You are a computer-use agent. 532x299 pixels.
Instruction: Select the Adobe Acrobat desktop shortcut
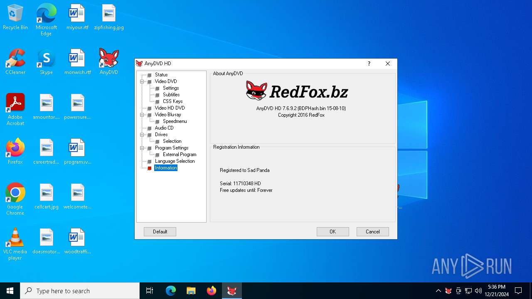pyautogui.click(x=15, y=110)
